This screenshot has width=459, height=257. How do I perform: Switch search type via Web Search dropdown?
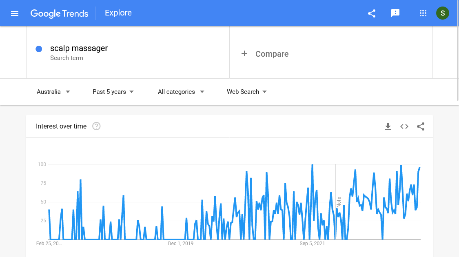point(246,92)
